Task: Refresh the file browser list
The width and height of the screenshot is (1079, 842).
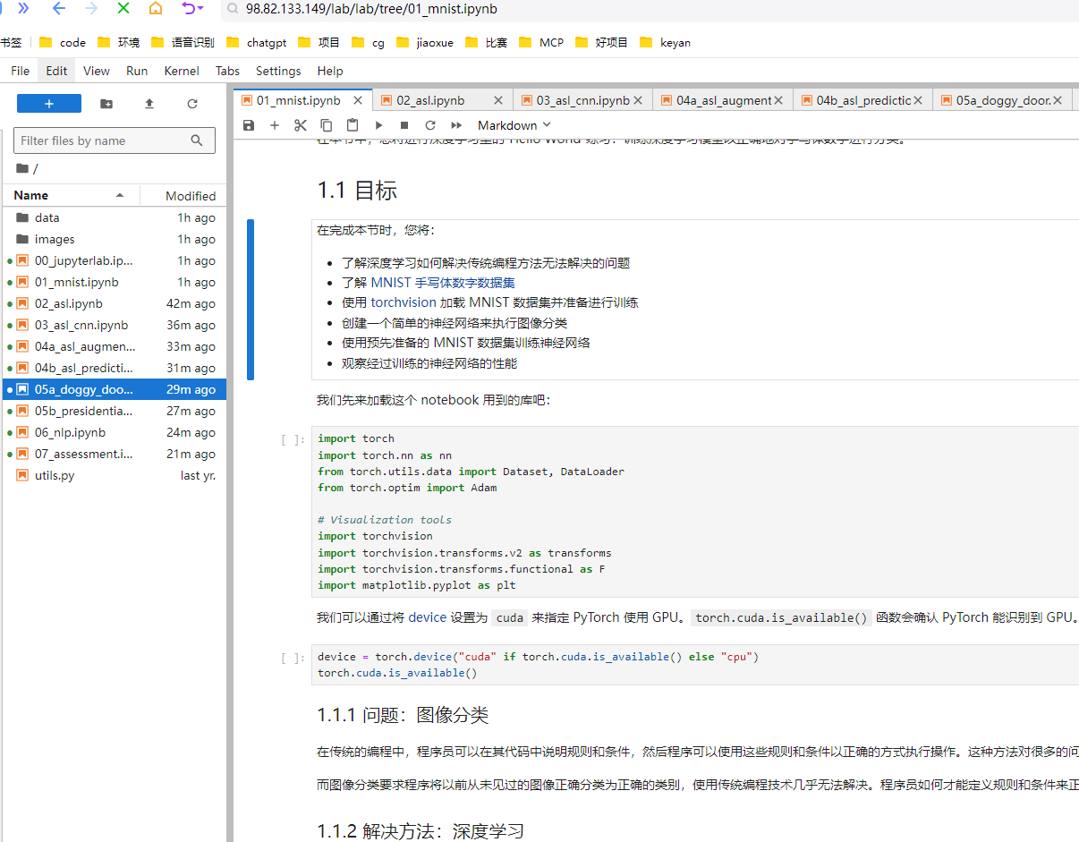Action: click(x=192, y=104)
